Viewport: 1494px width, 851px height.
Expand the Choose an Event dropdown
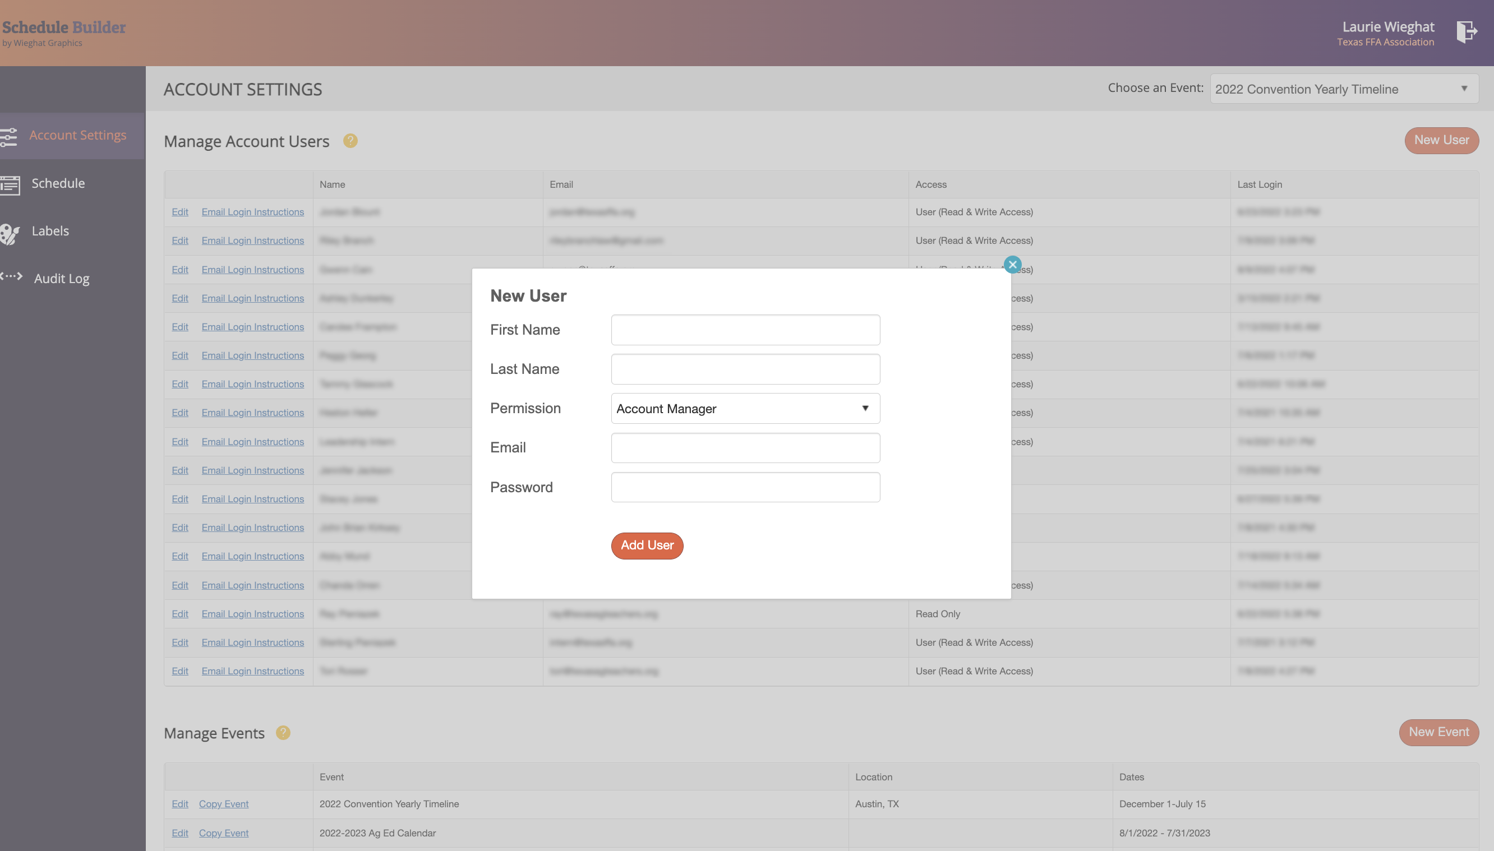click(1344, 89)
